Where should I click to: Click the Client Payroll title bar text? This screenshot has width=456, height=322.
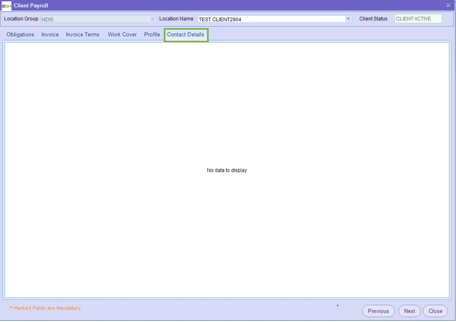(x=31, y=6)
